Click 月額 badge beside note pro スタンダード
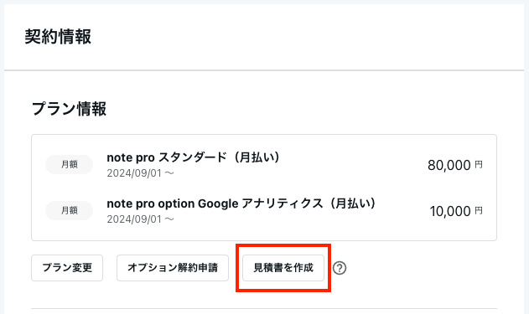The height and width of the screenshot is (314, 529). coord(69,164)
